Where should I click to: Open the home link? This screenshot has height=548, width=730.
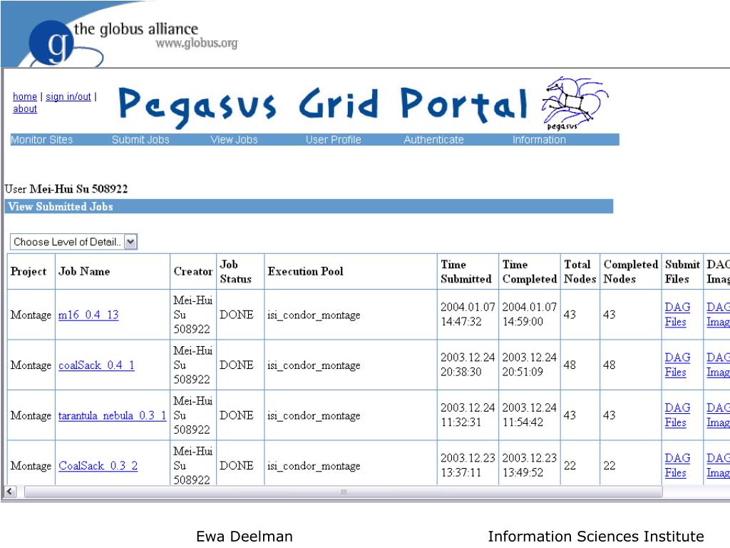point(25,96)
